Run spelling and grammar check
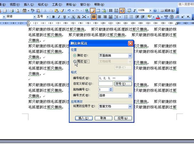Screen dimensions: 194x145 coord(32,11)
